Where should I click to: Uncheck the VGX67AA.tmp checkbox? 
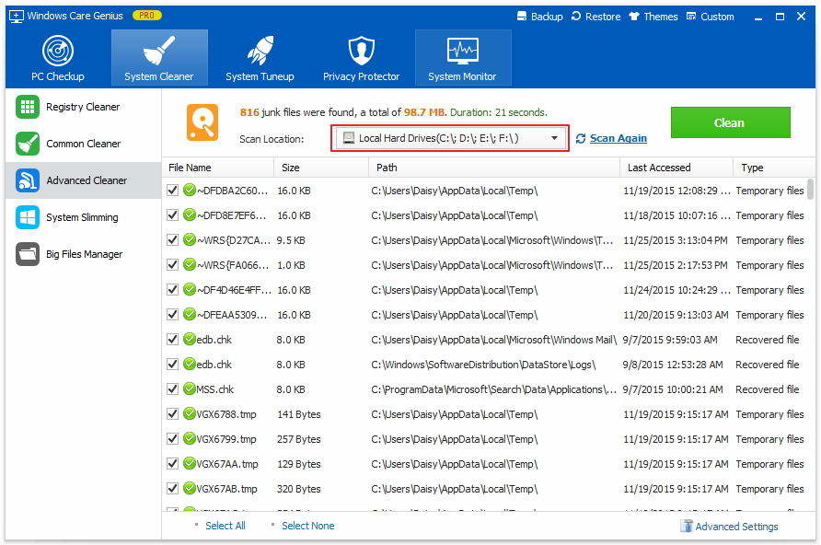click(x=172, y=463)
